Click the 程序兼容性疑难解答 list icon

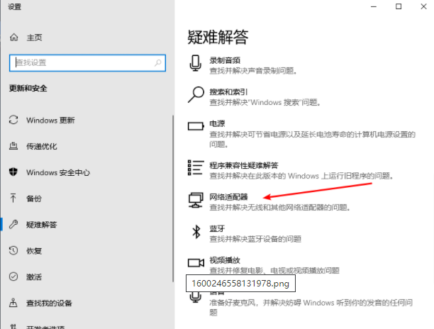click(196, 168)
